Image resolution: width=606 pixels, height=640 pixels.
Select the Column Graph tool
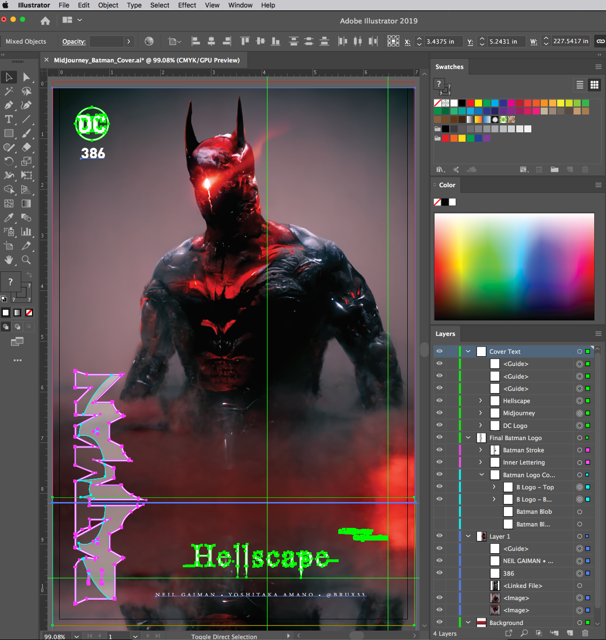click(x=26, y=232)
